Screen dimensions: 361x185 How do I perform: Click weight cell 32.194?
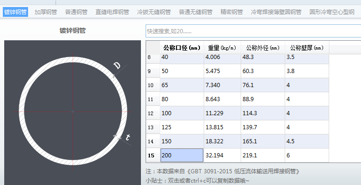[x=222, y=155]
